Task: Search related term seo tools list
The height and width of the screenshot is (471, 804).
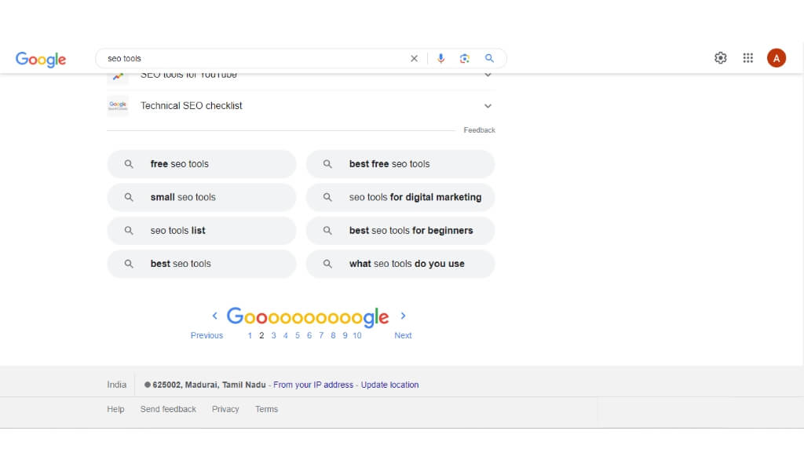Action: click(x=202, y=231)
